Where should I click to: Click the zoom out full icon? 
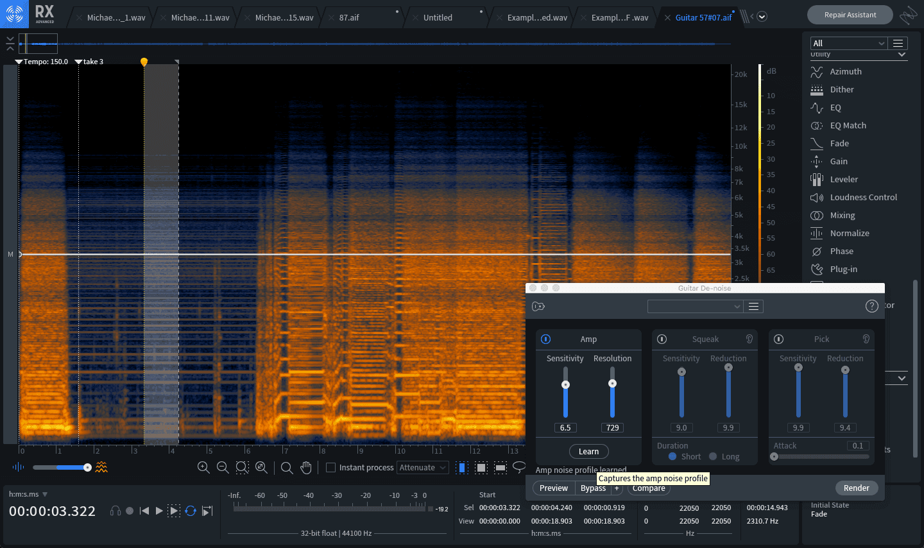[x=261, y=468]
